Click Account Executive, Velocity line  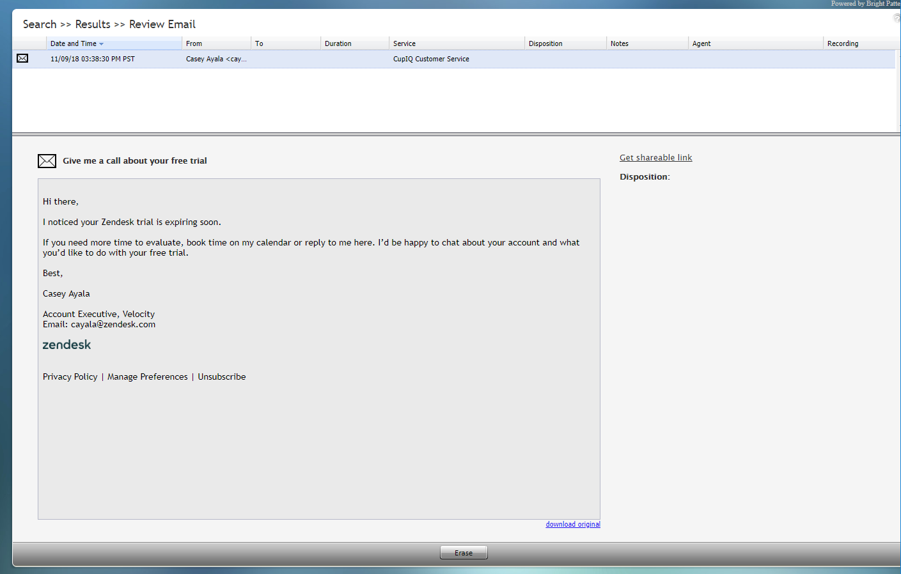tap(98, 314)
